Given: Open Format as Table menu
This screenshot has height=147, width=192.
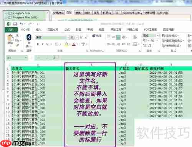Looking at the screenshot, I should [x=173, y=41].
